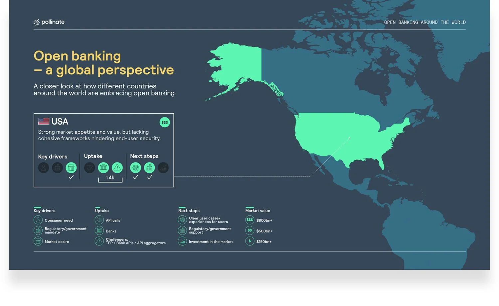Screen dimensions: 499x306
Task: Select the 'Consumer need' legend label
Action: pyautogui.click(x=59, y=220)
